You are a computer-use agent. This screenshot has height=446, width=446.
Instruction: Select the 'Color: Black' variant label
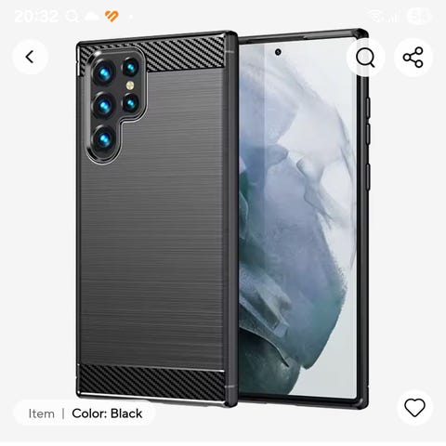[x=107, y=413]
